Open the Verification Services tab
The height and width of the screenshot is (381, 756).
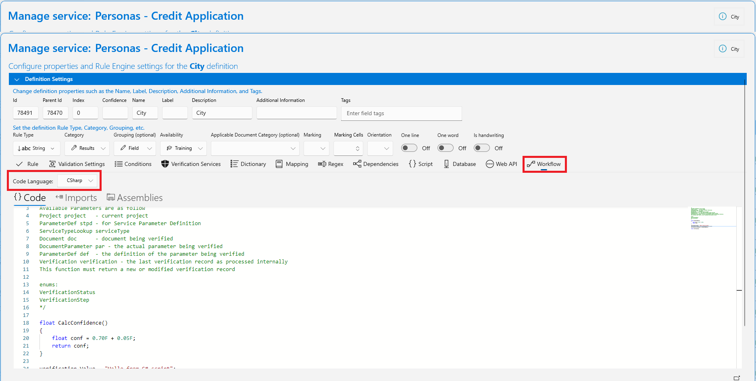[x=191, y=164]
